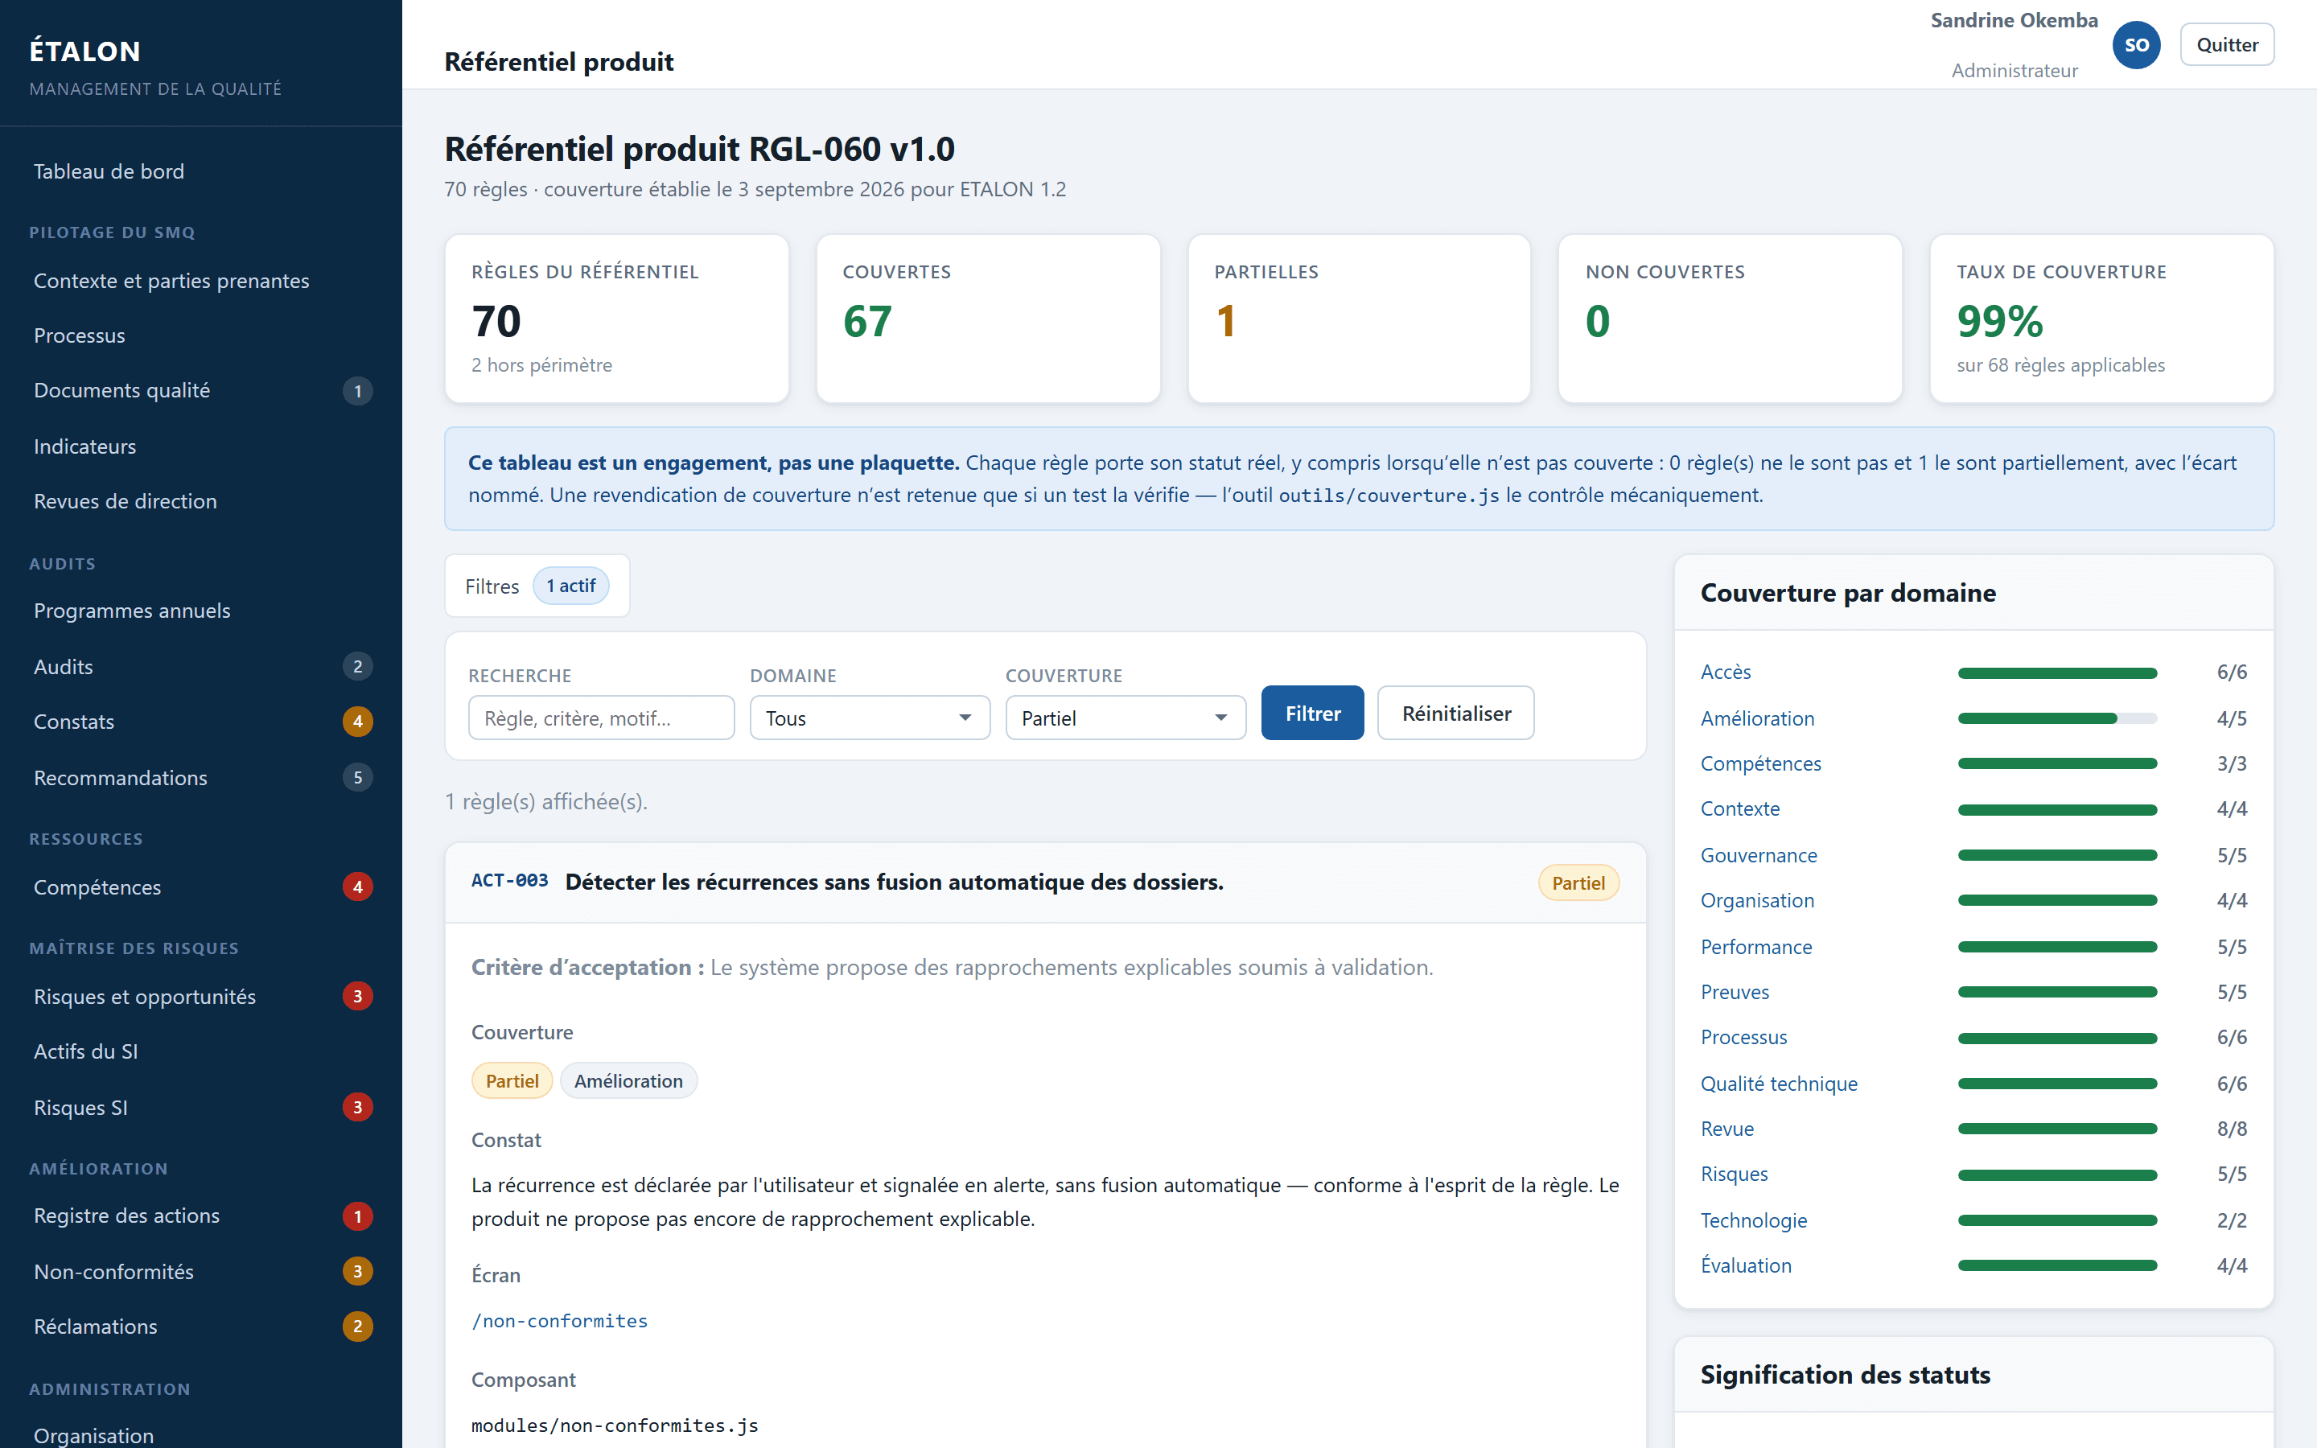The height and width of the screenshot is (1448, 2317).
Task: Open Tableau de bord in sidebar
Action: click(x=201, y=171)
